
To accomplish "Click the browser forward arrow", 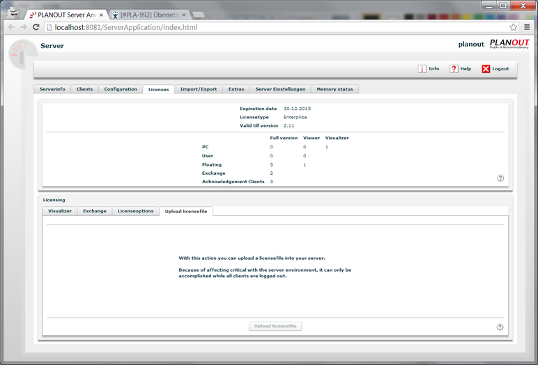I will (x=23, y=27).
